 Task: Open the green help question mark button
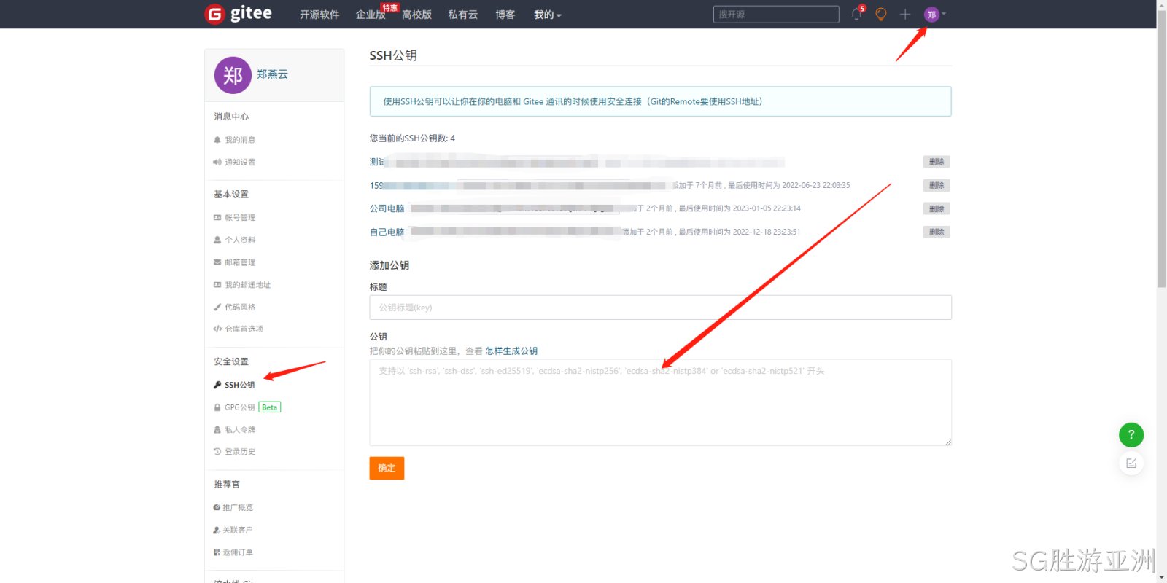pyautogui.click(x=1131, y=434)
